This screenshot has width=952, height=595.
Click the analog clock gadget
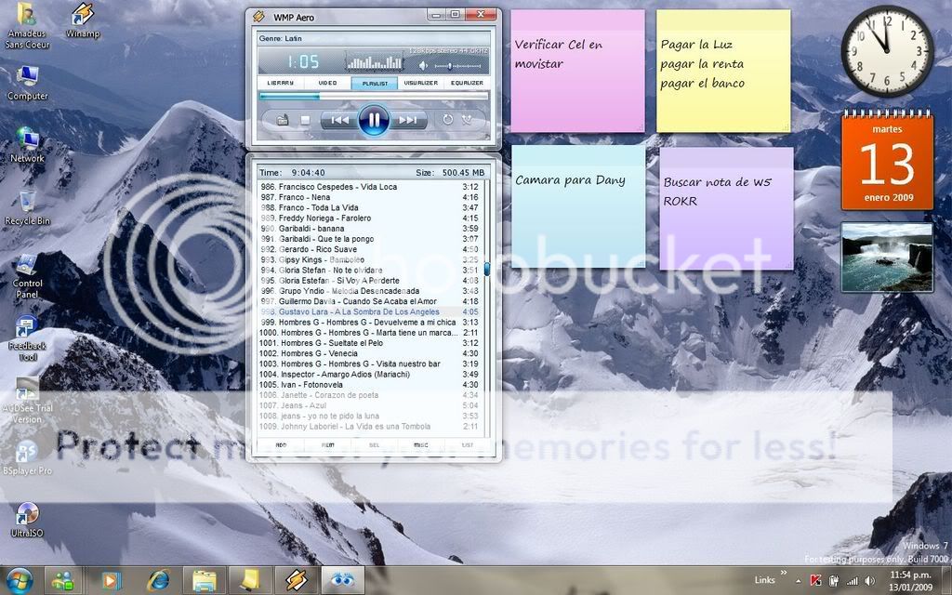coord(887,51)
